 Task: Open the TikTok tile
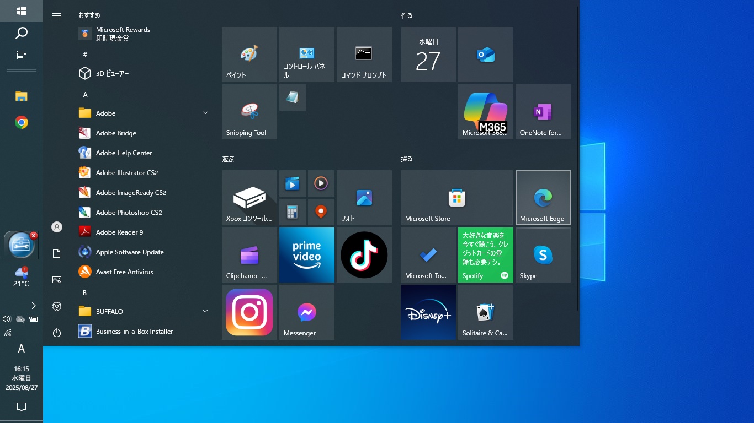[x=364, y=255]
